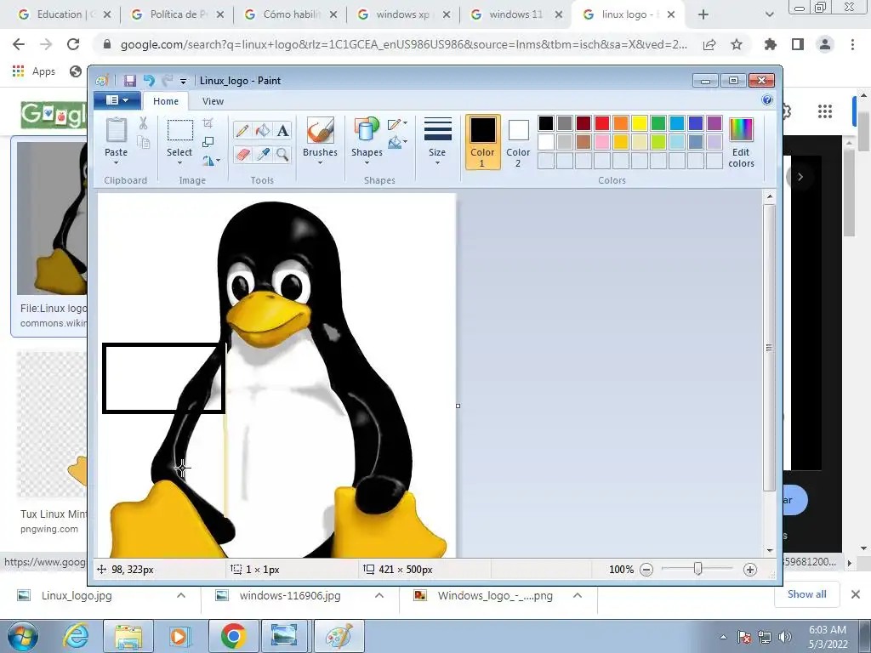Select the Magnifier tool
Screen dimensions: 871x653
pyautogui.click(x=282, y=154)
